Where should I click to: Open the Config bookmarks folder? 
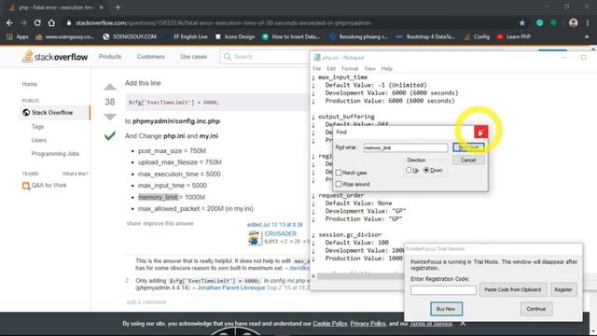(477, 37)
